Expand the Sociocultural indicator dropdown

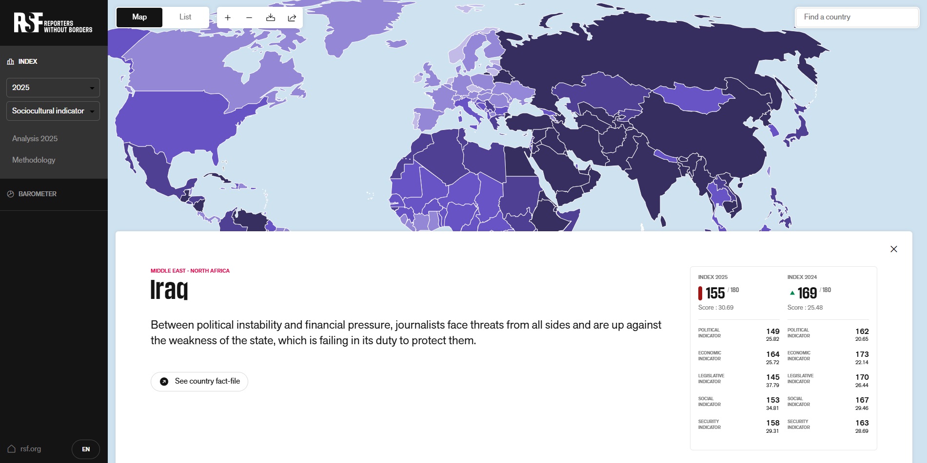(53, 111)
